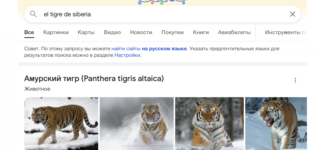325x150 pixels.
Task: Open the Настройки link
Action: (x=127, y=55)
